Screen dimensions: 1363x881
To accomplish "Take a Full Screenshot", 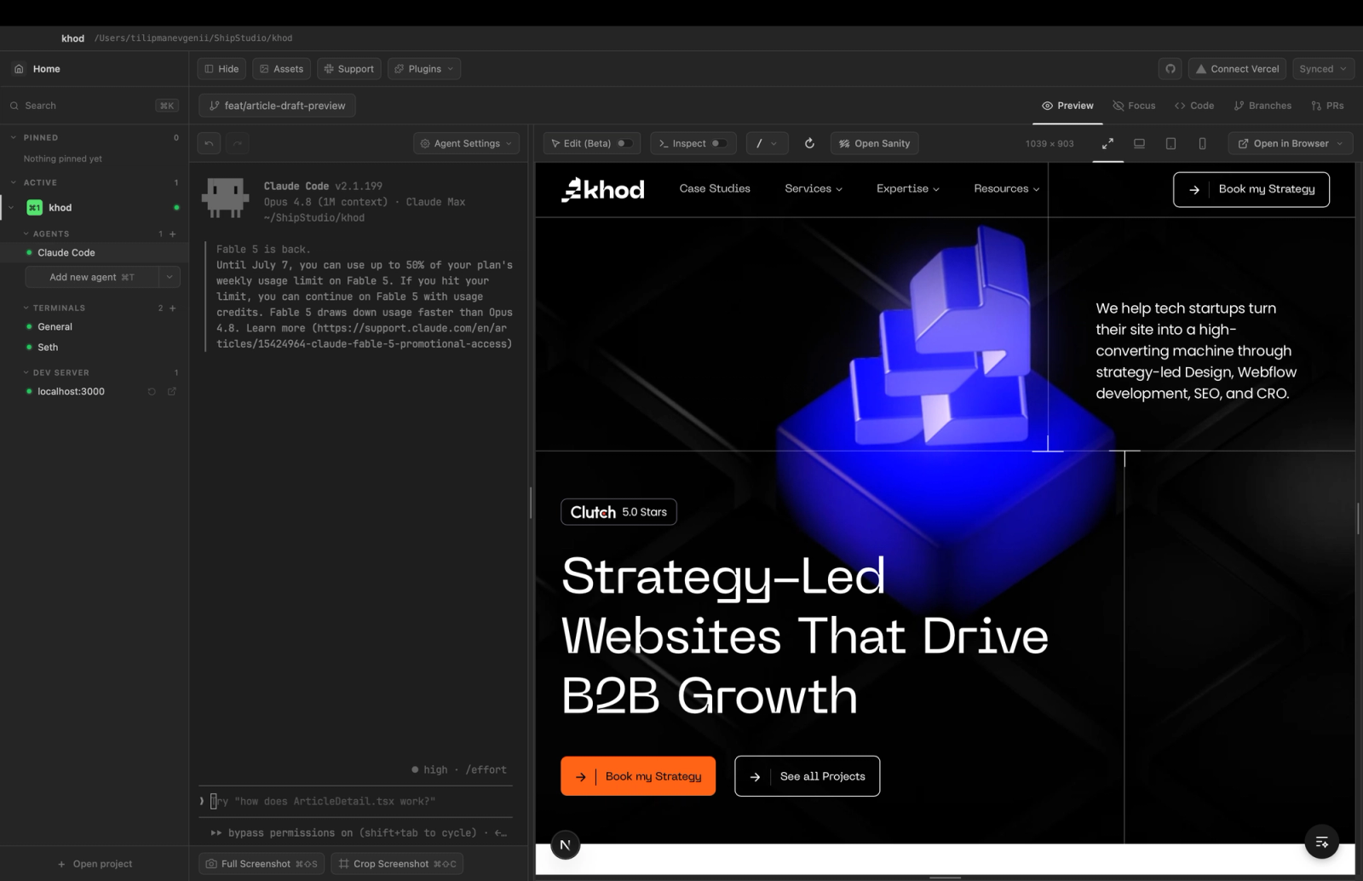I will (261, 864).
